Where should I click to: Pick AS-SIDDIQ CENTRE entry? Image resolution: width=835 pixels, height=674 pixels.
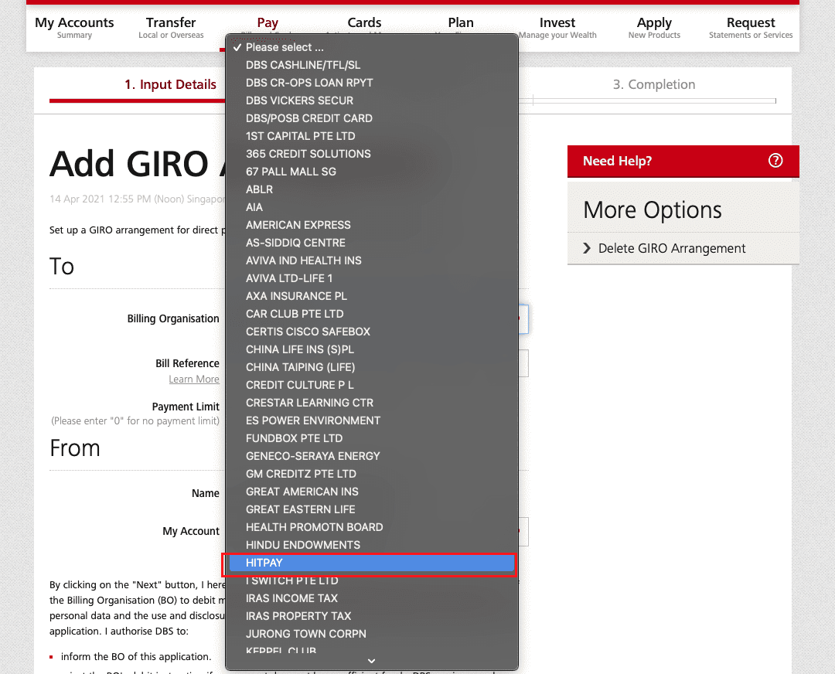point(372,243)
